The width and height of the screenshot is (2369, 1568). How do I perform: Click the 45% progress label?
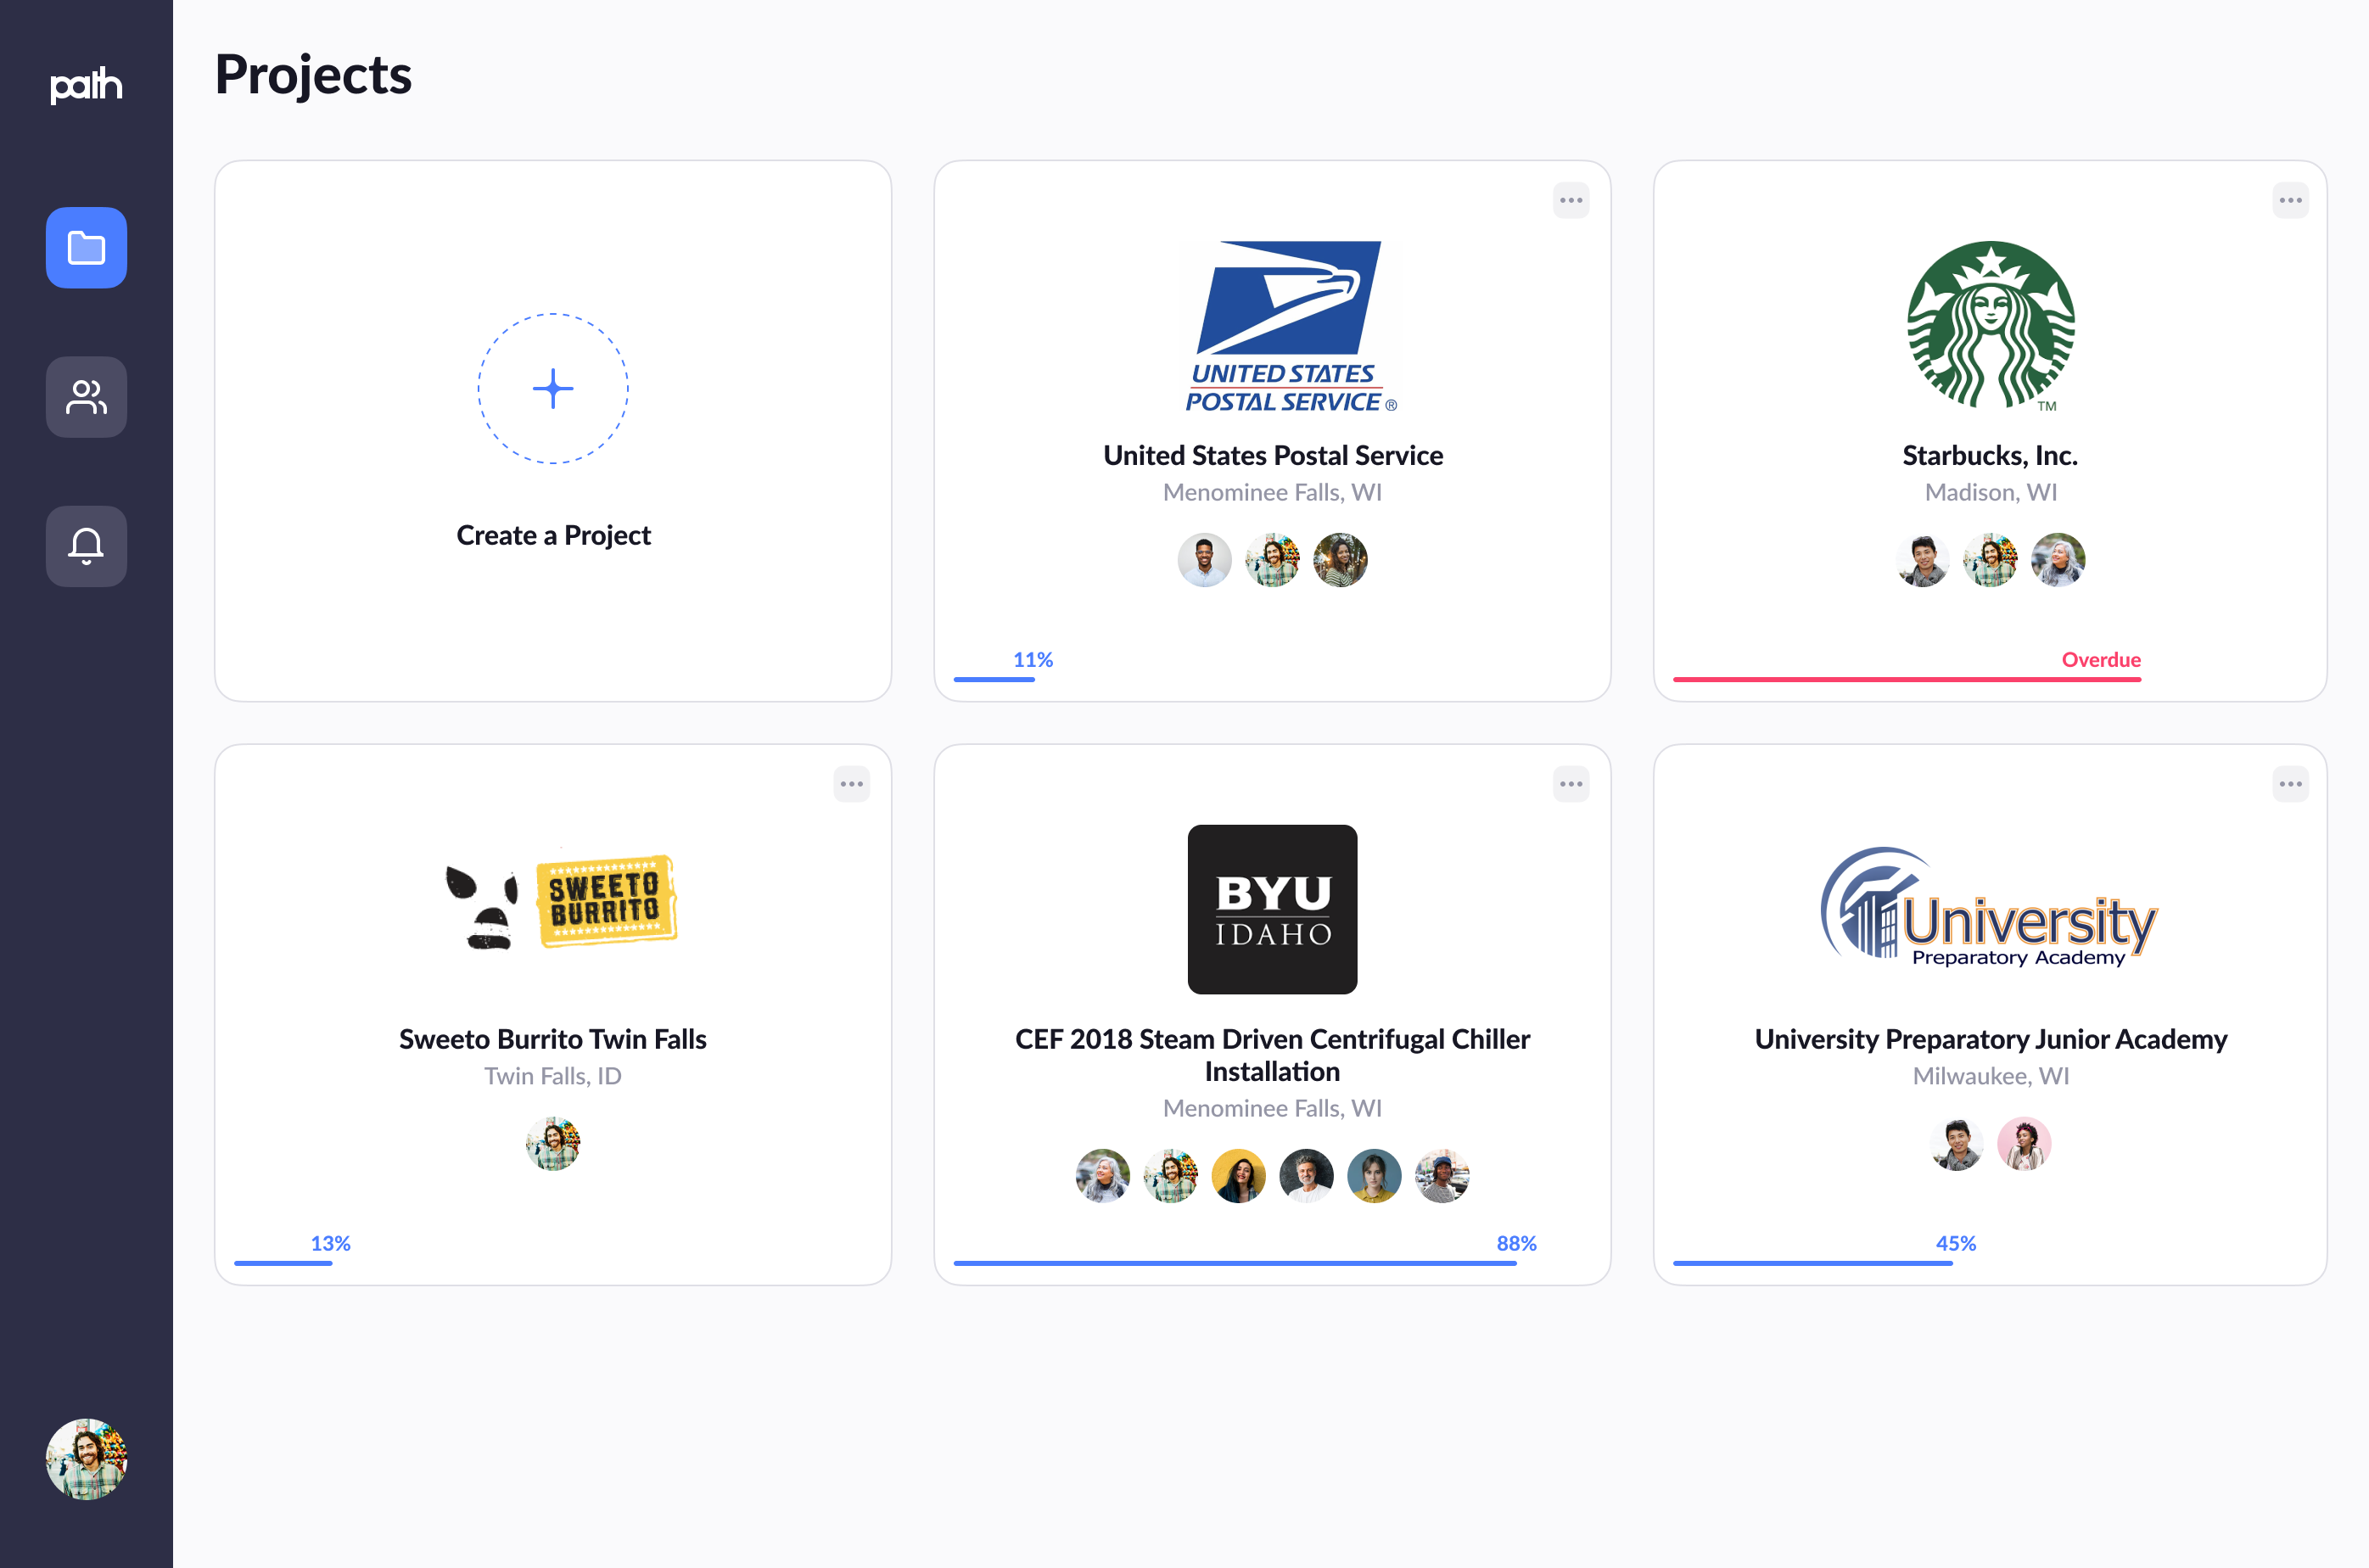click(1955, 1243)
